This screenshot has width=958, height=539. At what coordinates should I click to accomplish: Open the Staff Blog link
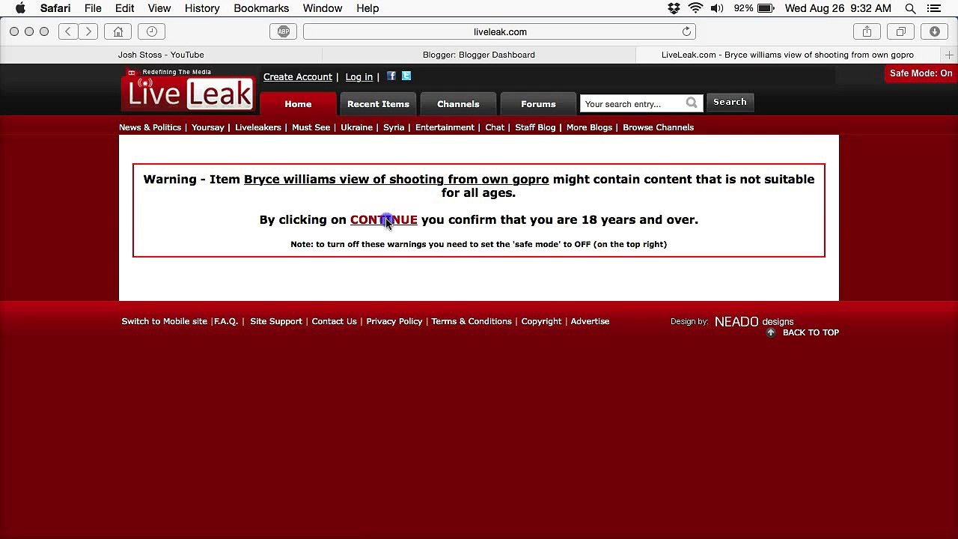535,127
